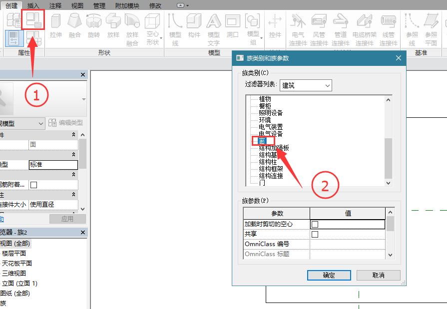The width and height of the screenshot is (447, 309).
Task: Switch to the 插入 (Insert) ribbon tab
Action: 33,5
